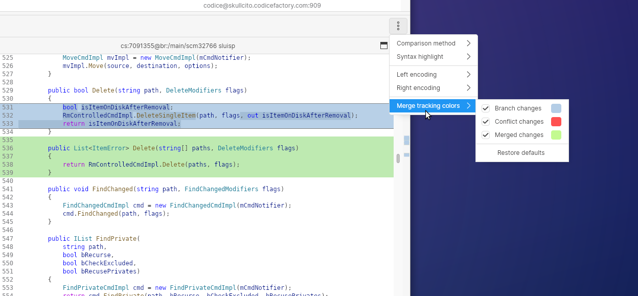Uncheck the Branch changes checkbox
Screen dimensions: 638x296
point(485,108)
